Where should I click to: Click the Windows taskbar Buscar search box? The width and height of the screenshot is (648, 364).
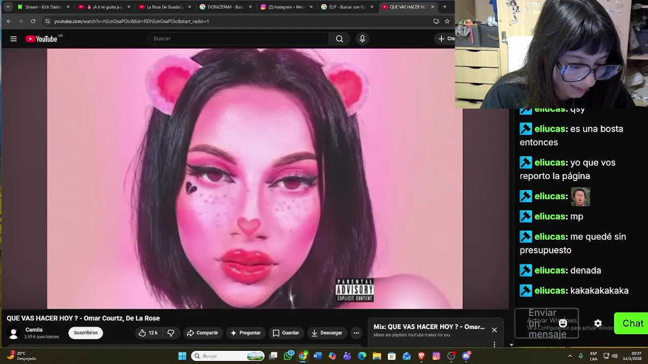(228, 356)
